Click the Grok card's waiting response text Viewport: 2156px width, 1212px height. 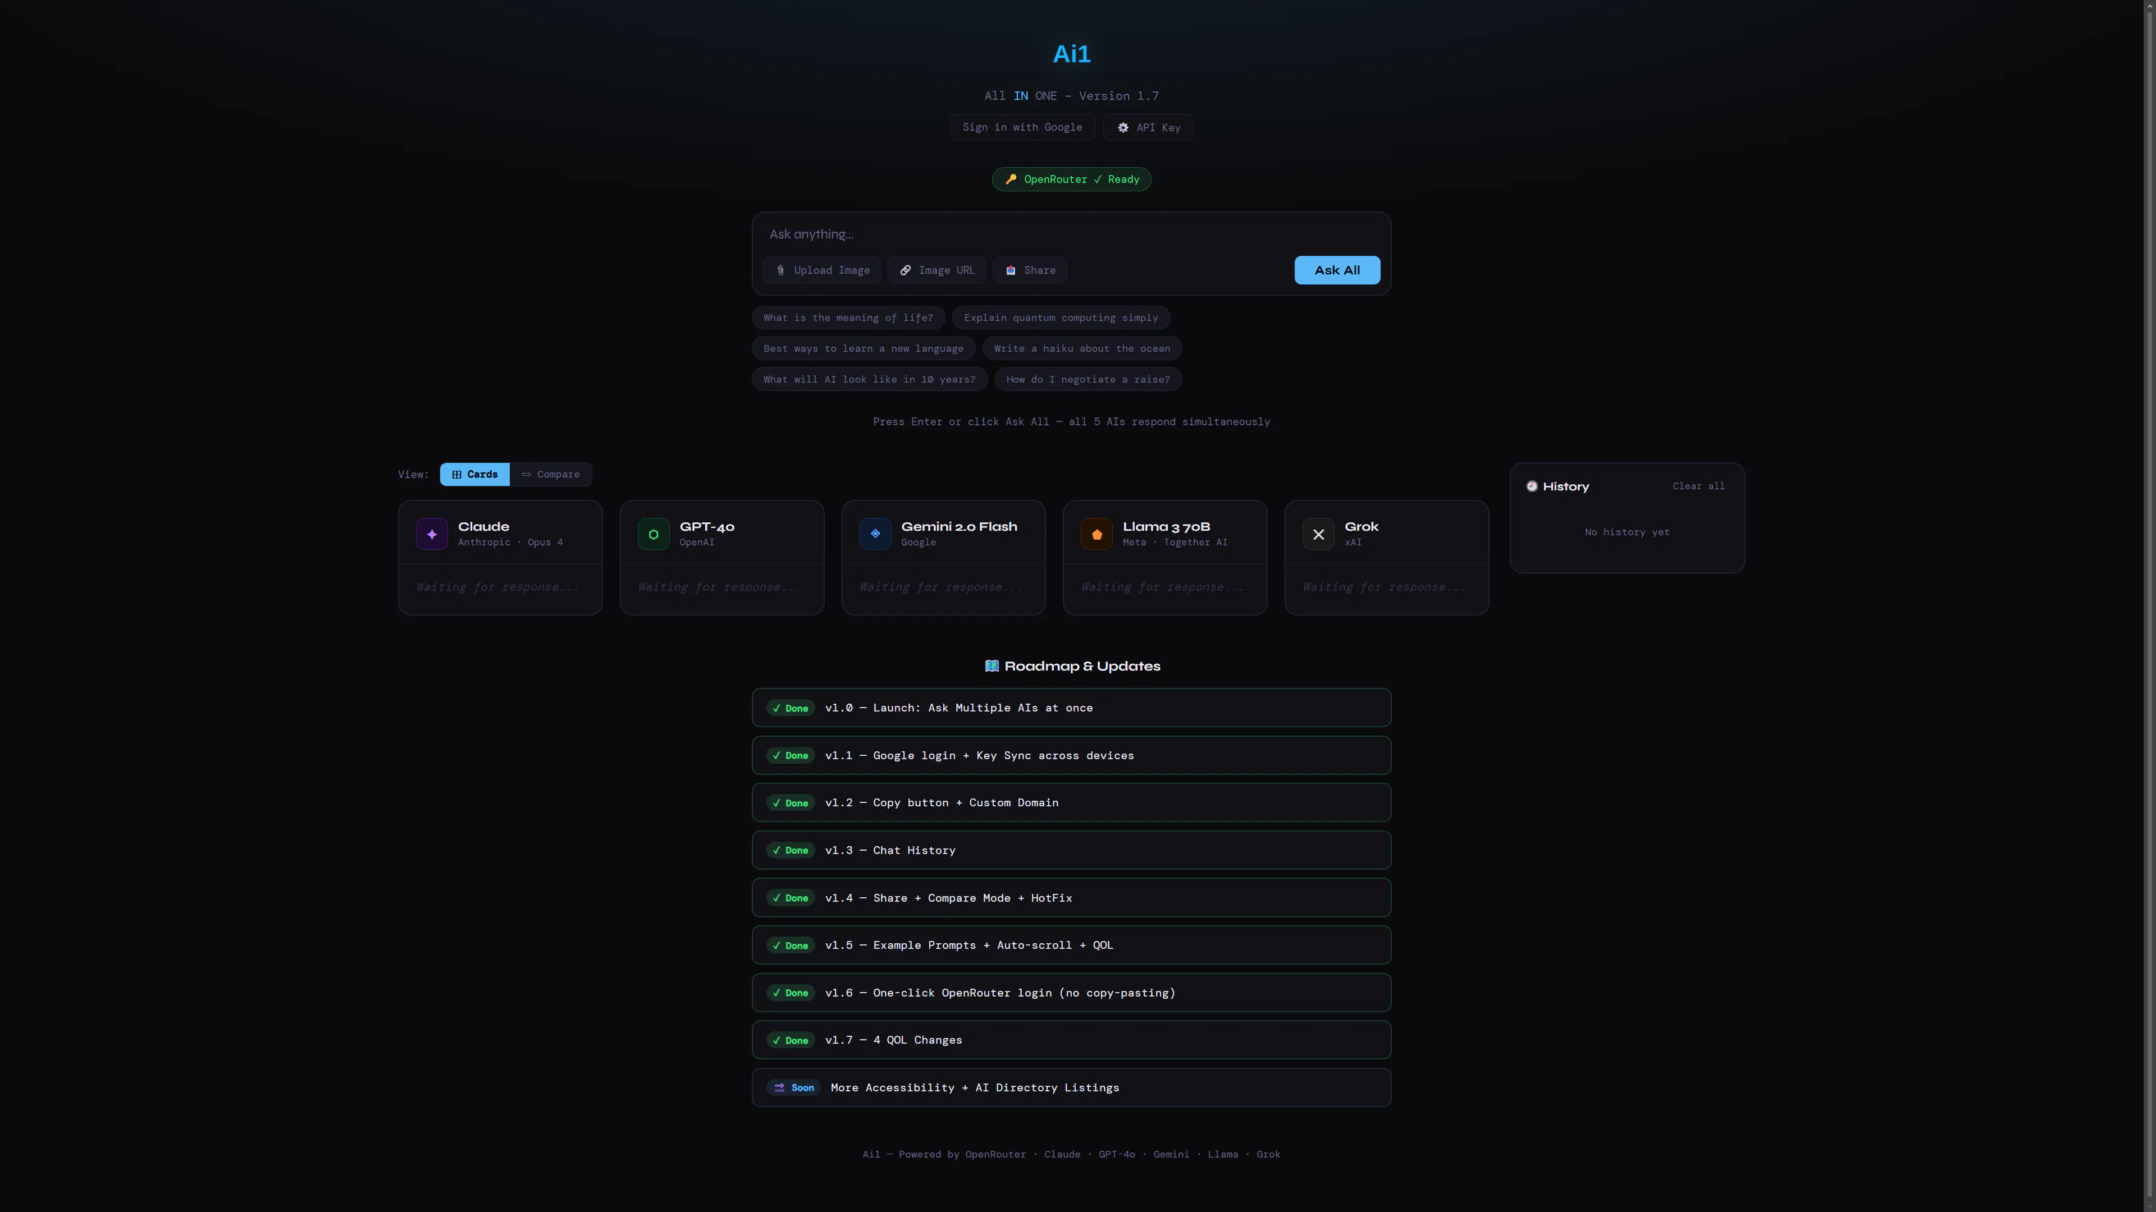(1385, 587)
